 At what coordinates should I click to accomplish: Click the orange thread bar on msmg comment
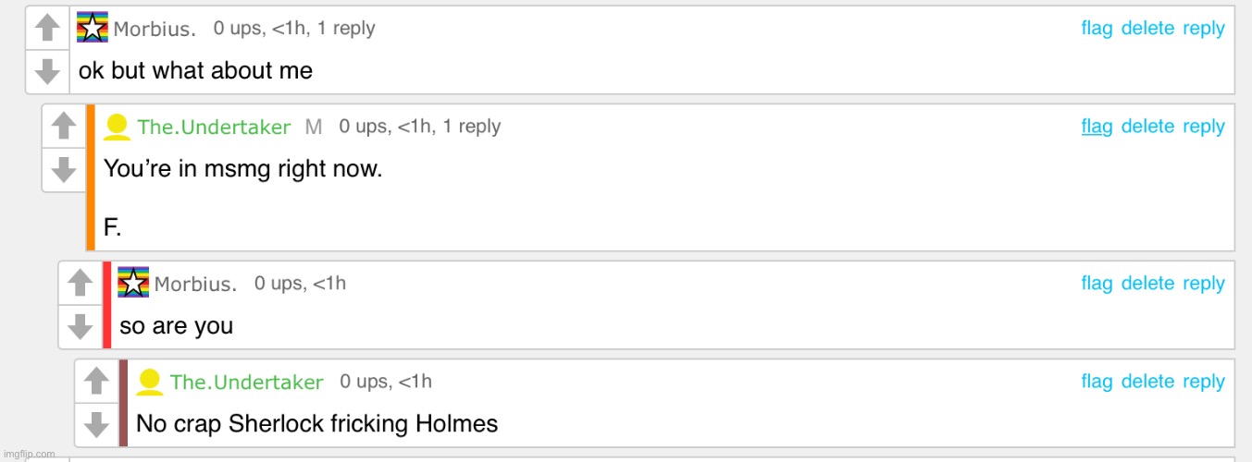[x=91, y=176]
